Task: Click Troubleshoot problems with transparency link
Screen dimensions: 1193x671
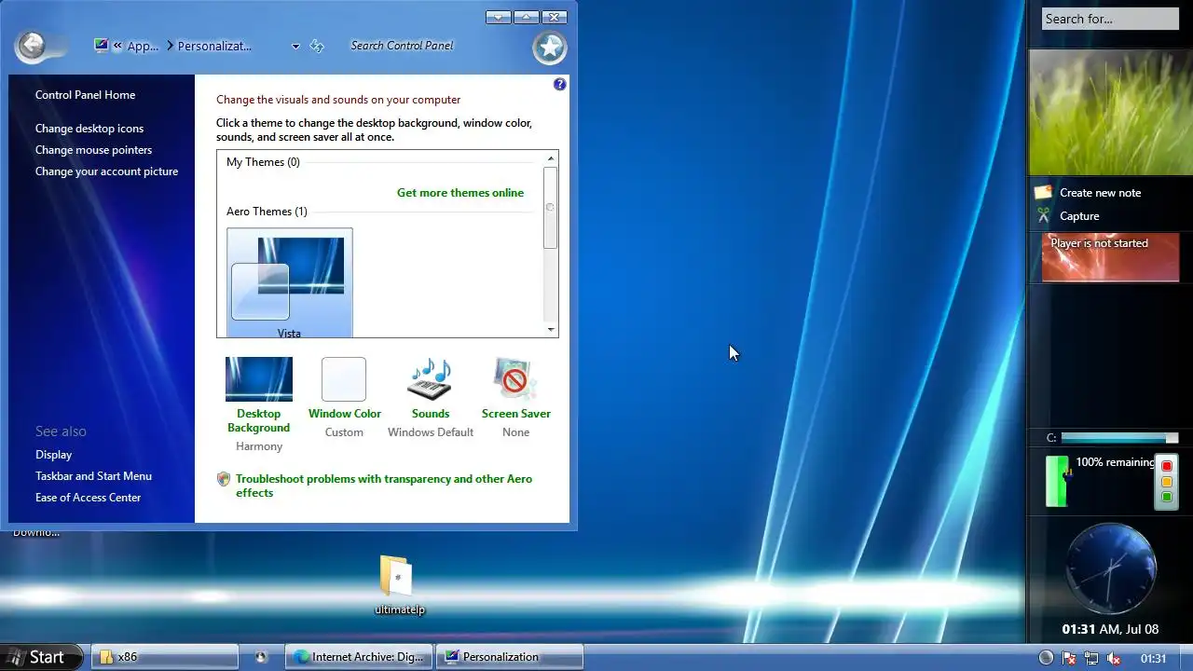Action: pos(384,486)
